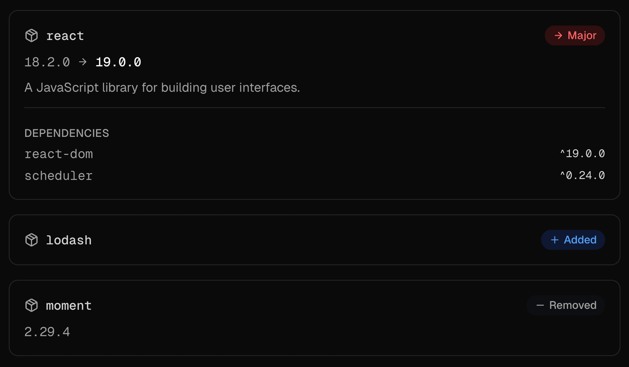Click the scheduler dependency entry
The image size is (629, 367).
(59, 176)
